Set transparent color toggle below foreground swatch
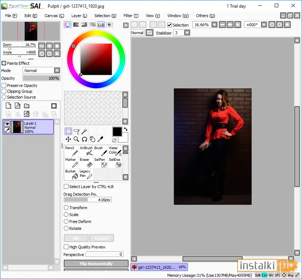The width and height of the screenshot is (302, 279). pos(114,140)
